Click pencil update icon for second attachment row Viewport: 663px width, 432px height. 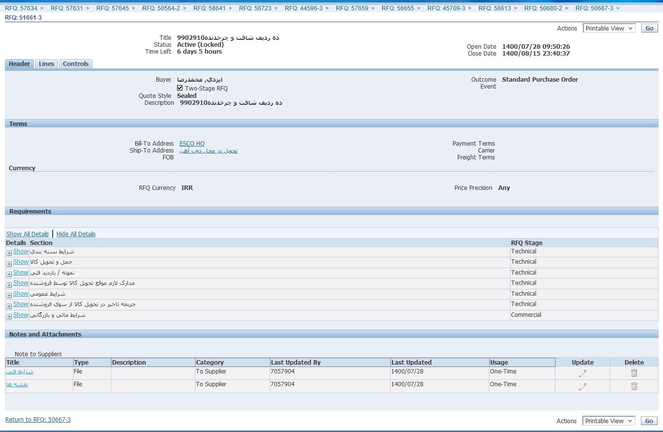click(583, 386)
